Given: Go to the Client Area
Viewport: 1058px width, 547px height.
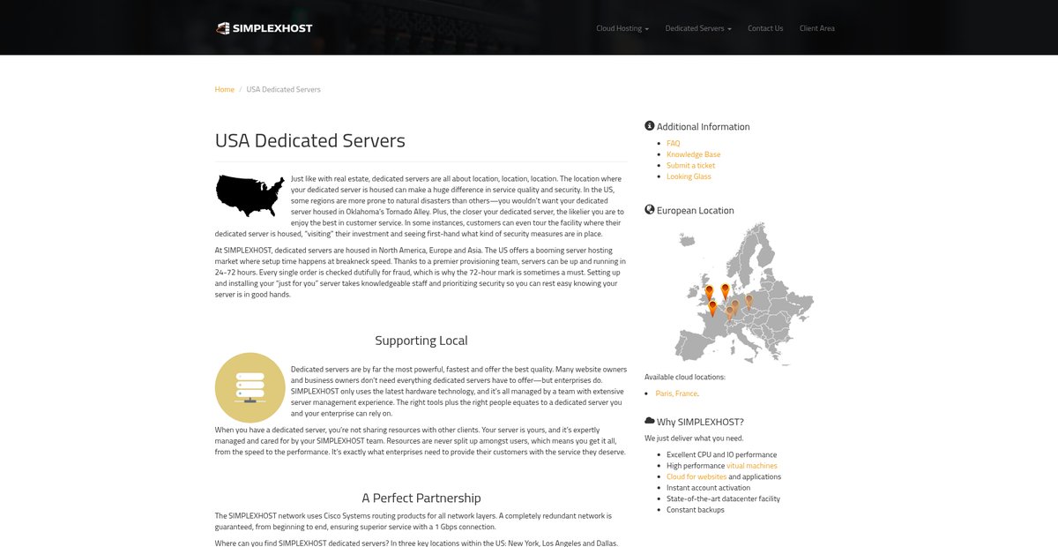Looking at the screenshot, I should click(x=817, y=28).
